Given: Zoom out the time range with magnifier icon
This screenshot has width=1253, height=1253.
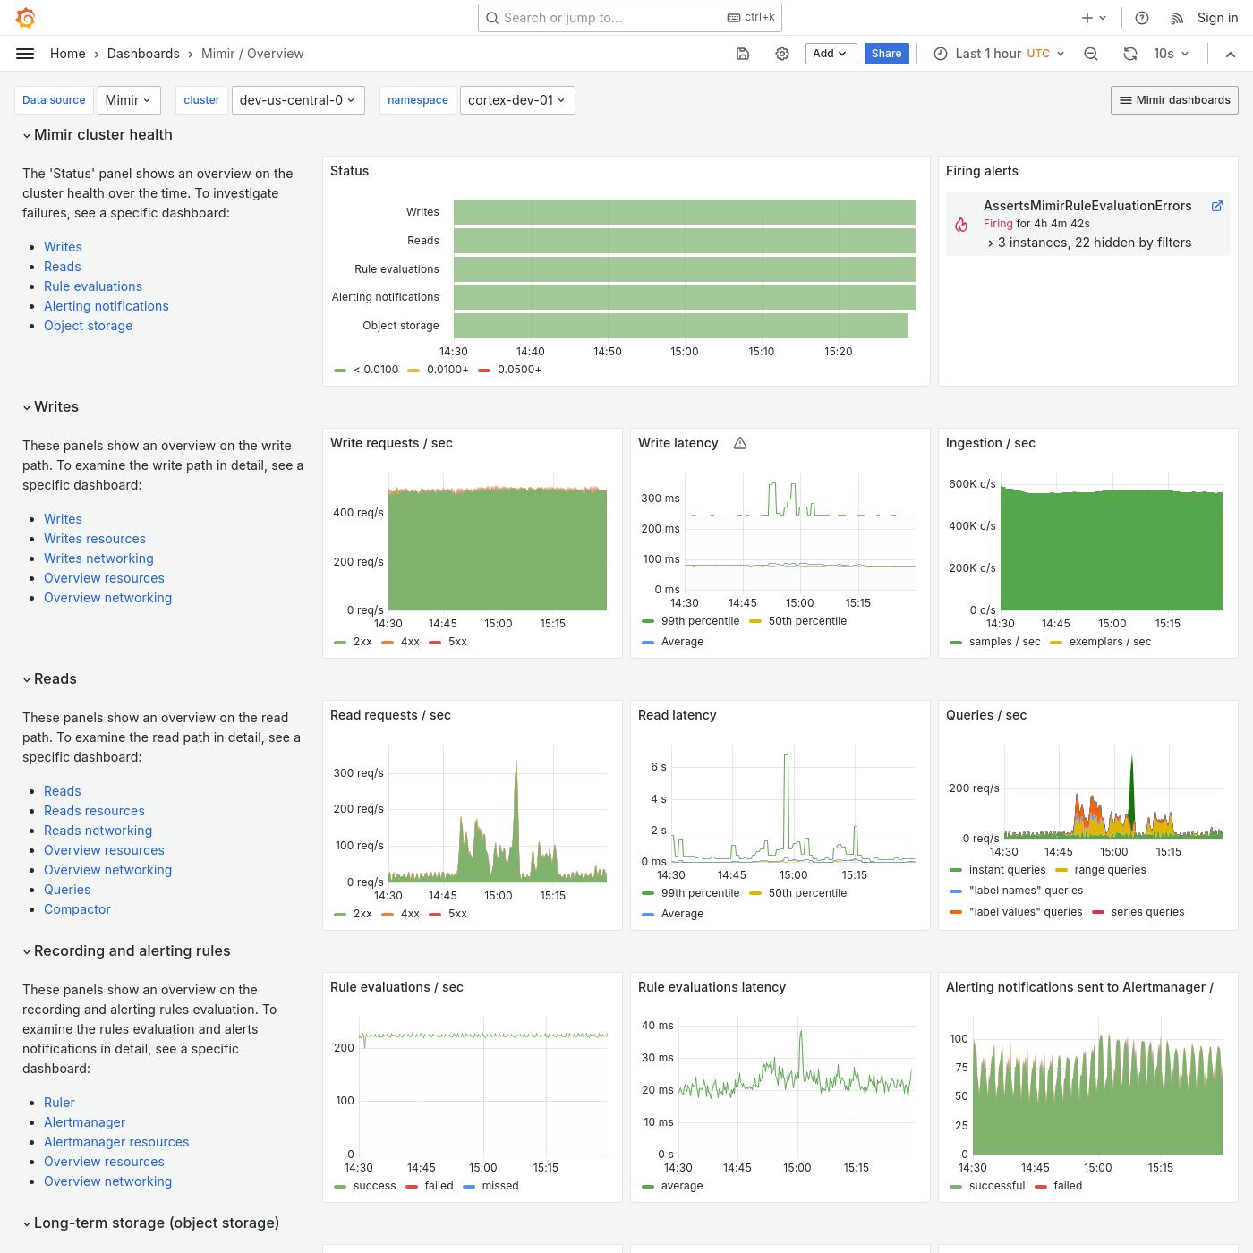Looking at the screenshot, I should coord(1090,54).
